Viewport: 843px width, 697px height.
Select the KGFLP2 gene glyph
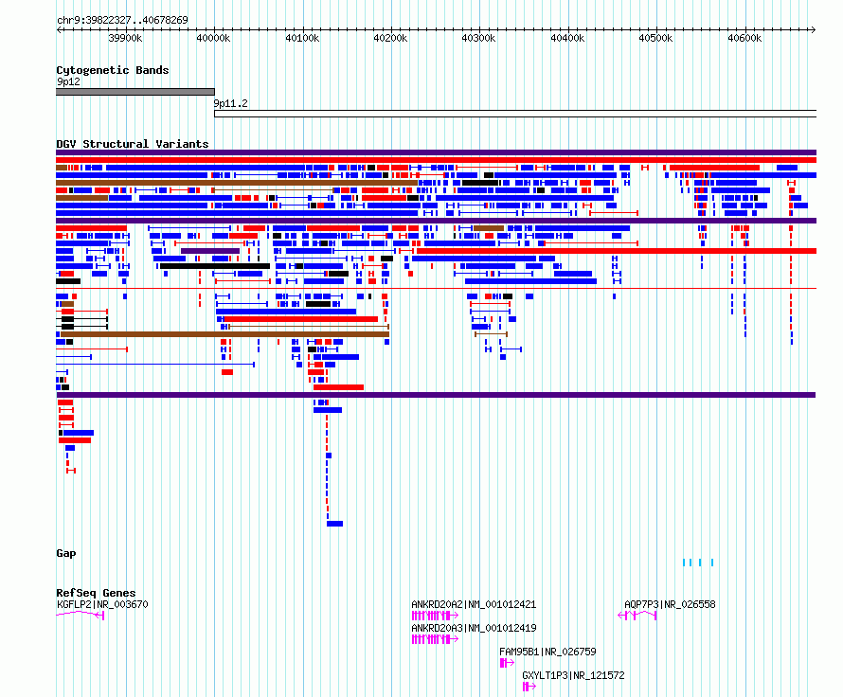pyautogui.click(x=80, y=615)
